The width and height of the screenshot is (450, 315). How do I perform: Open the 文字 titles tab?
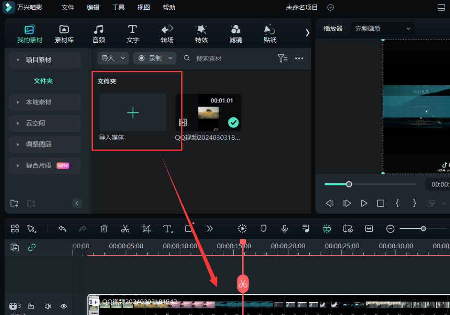point(133,34)
